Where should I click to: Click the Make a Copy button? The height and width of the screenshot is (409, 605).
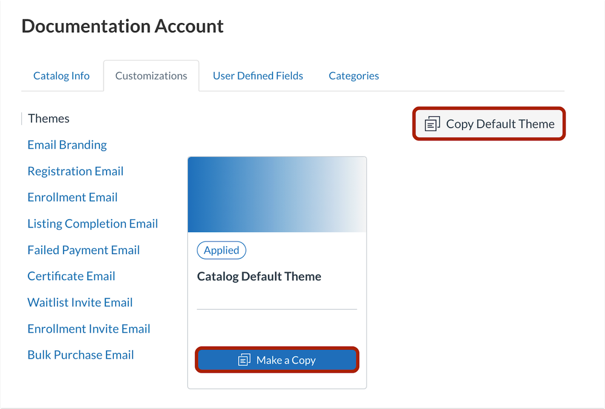click(x=277, y=360)
